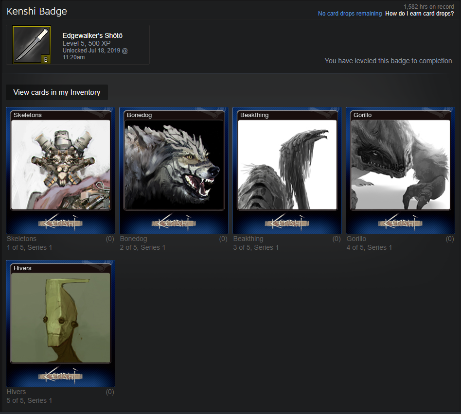Click the 2 of 5, Series 1 label
This screenshot has width=461, height=414.
pos(142,247)
